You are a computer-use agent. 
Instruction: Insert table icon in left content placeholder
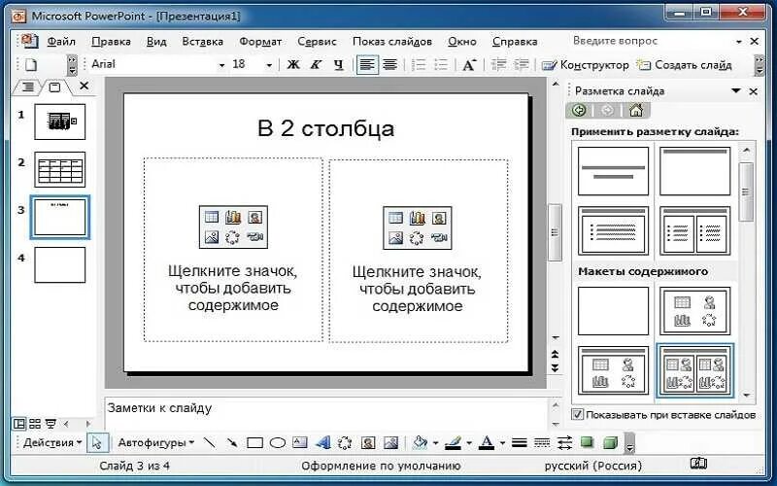pos(212,217)
